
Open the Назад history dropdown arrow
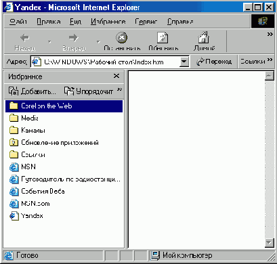click(49, 41)
